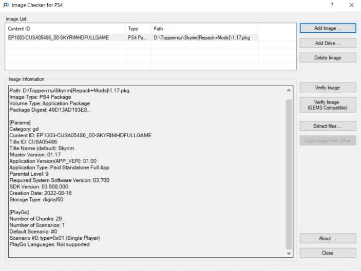Viewport: 361px width, 271px height.
Task: Click the 'Number of Chunks: 29' line
Action: (35, 219)
